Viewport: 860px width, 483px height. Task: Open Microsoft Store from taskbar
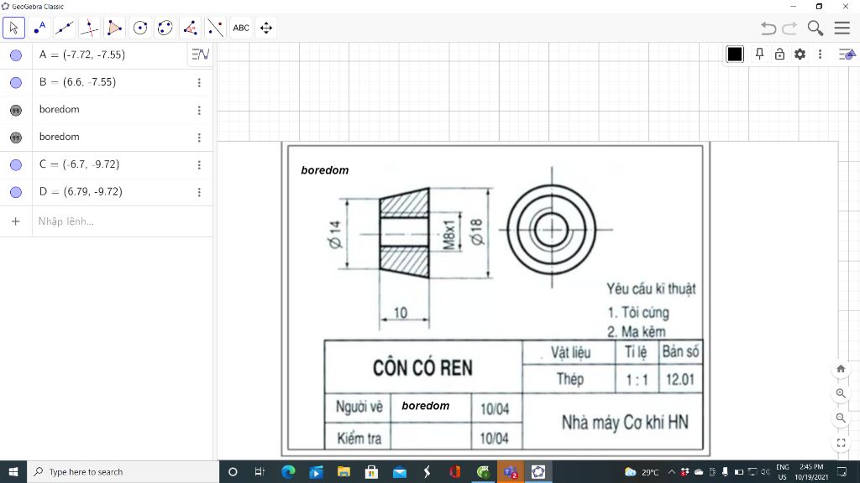tap(372, 471)
